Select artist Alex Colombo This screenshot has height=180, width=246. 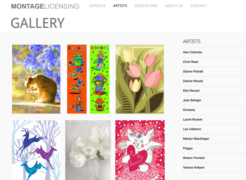(x=192, y=52)
